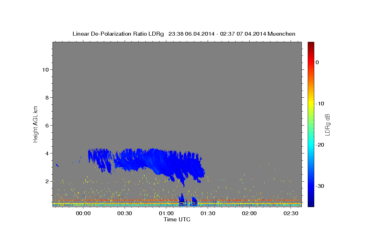Screen dimensions: 373x248
Task: Click the 'Time UTC' axis label
Action: click(x=177, y=219)
